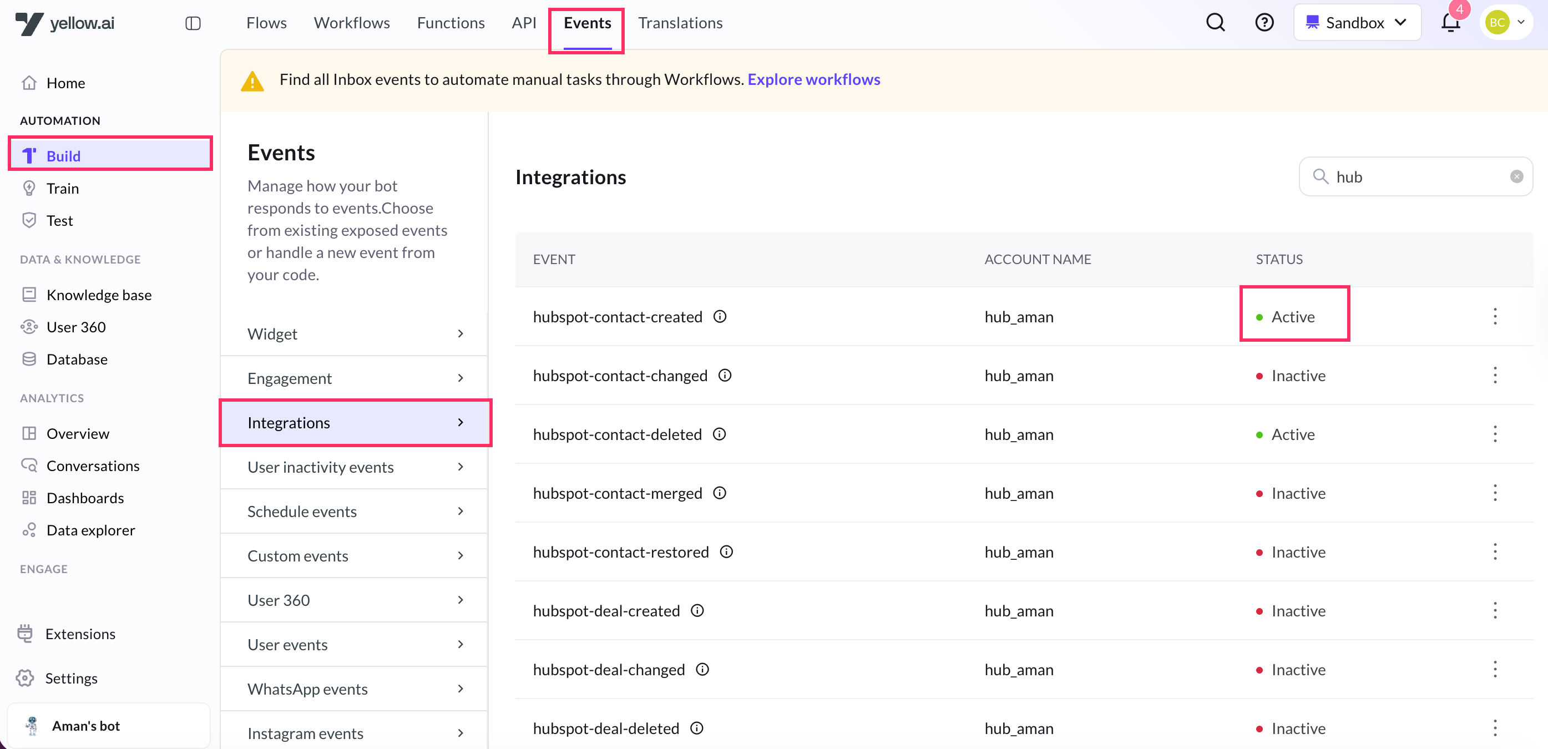Open the help question mark icon
The height and width of the screenshot is (749, 1548).
point(1264,23)
